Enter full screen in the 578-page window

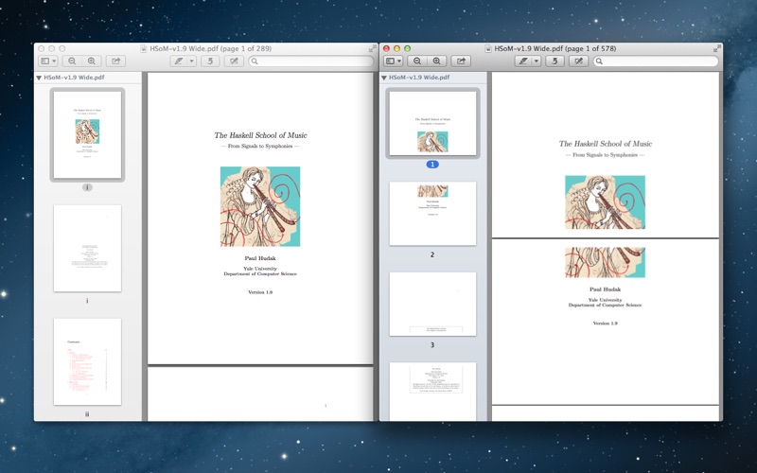tap(717, 48)
